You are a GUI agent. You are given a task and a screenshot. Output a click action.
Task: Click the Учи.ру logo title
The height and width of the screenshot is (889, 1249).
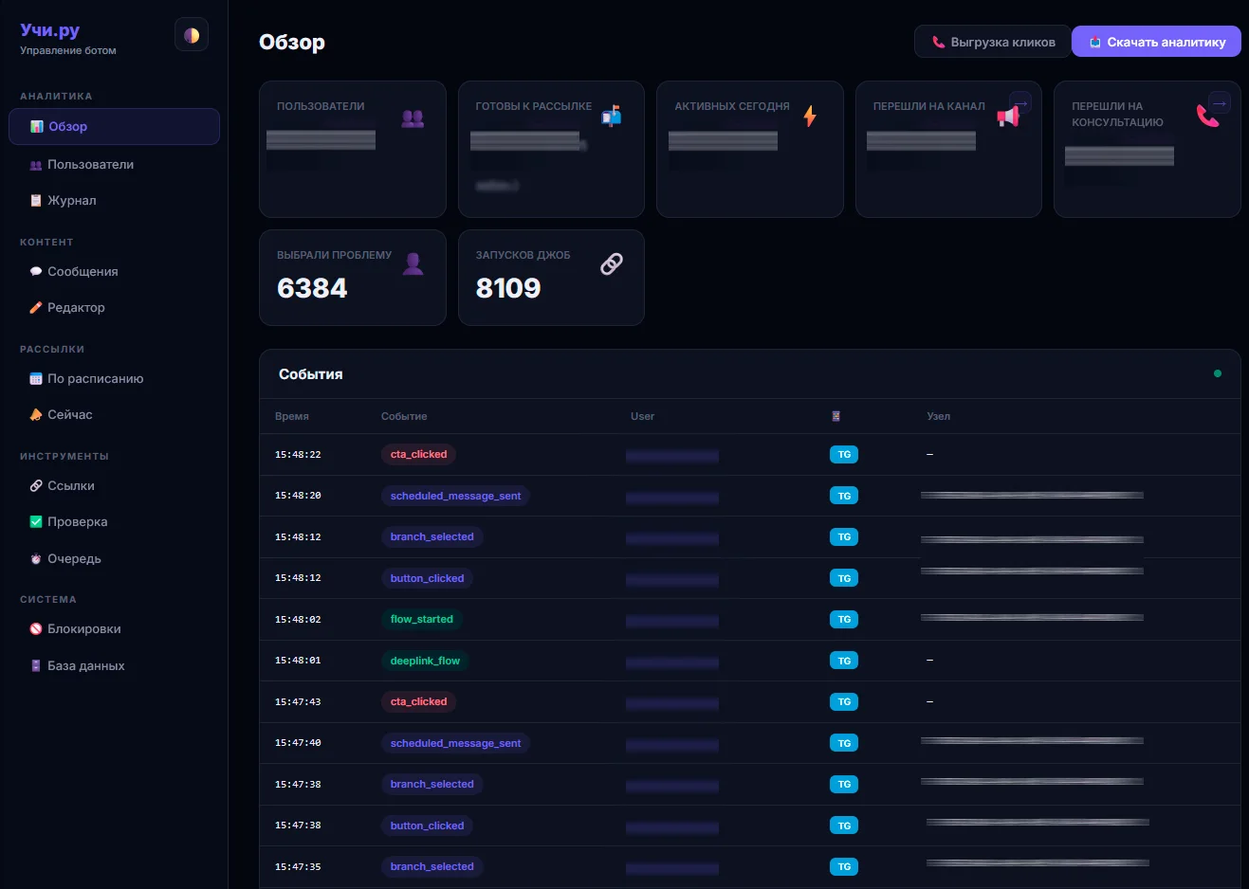click(x=50, y=29)
